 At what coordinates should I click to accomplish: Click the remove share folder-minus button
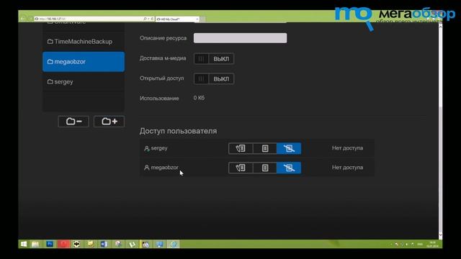point(73,122)
